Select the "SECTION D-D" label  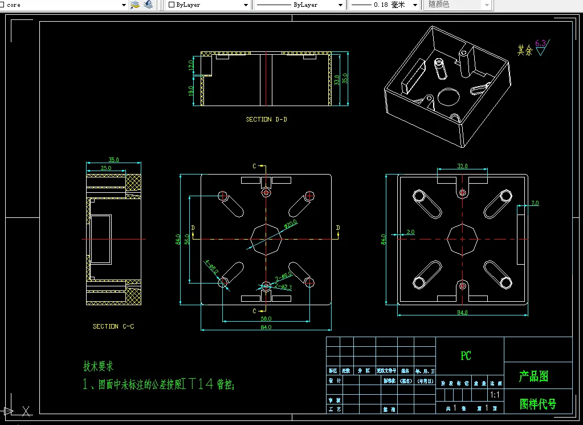point(266,119)
